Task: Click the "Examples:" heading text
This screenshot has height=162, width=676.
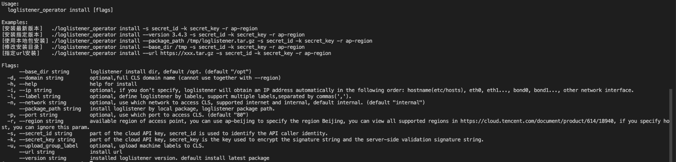Action: (14, 22)
